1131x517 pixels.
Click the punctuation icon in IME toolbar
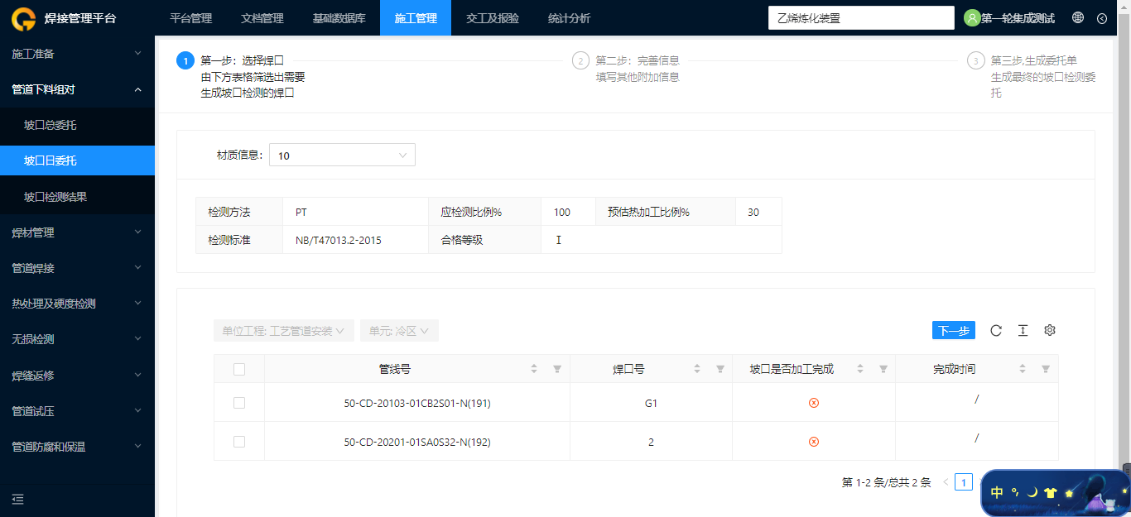(1015, 492)
